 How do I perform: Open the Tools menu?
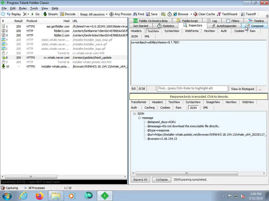pos(34,8)
